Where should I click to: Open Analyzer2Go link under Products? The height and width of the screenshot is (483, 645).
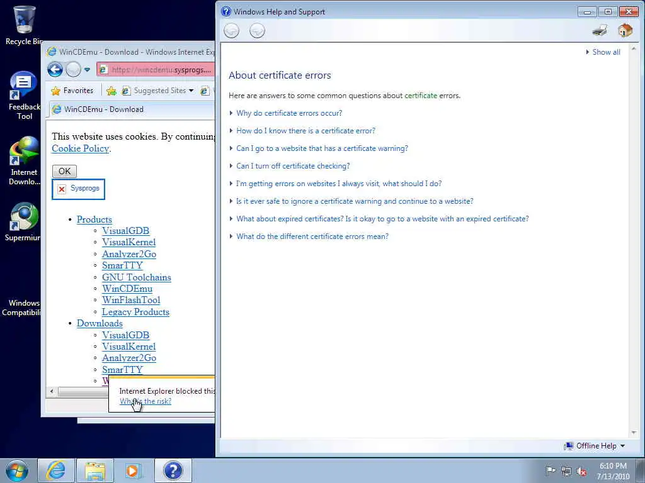[129, 254]
